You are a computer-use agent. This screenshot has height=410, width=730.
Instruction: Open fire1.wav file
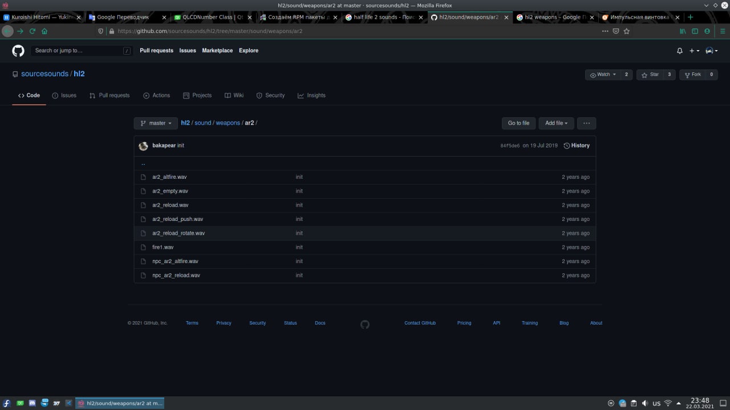pos(163,247)
